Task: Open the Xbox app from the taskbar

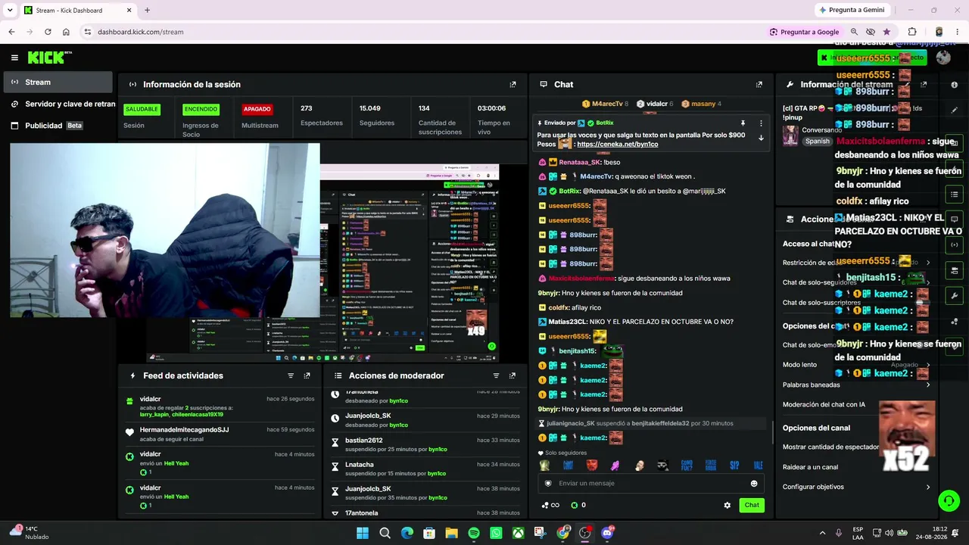Action: 518,533
